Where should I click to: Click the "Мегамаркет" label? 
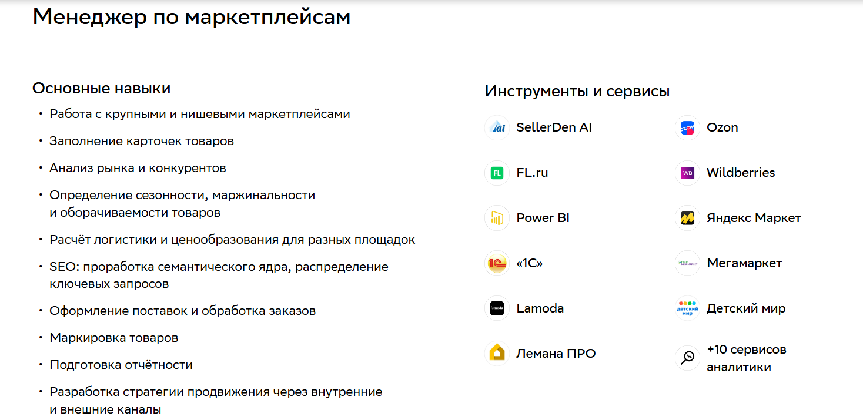pyautogui.click(x=744, y=263)
